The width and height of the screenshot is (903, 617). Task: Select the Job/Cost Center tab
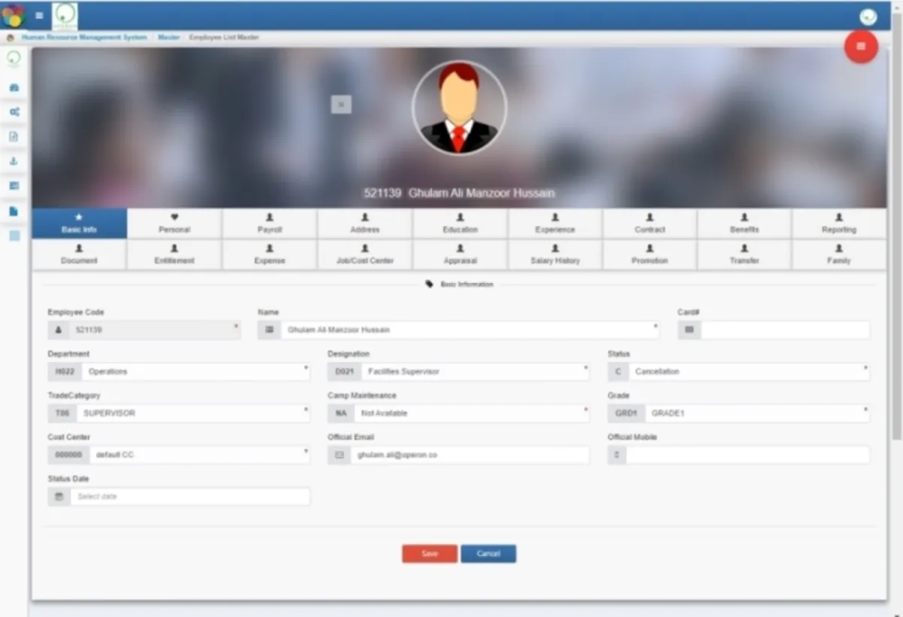tap(365, 254)
